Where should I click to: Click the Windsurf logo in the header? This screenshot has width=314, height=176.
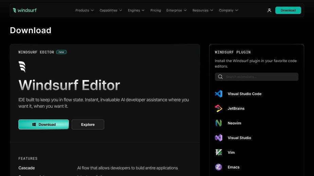pos(24,10)
